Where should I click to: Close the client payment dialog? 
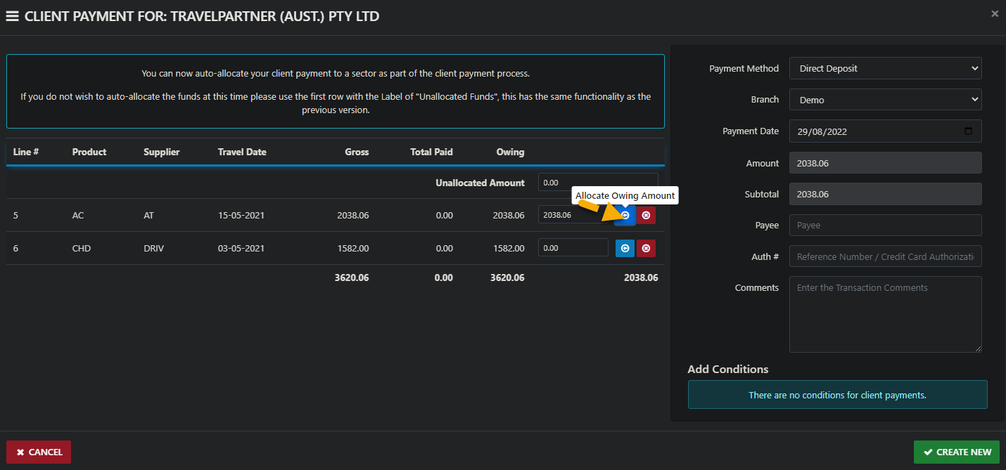pyautogui.click(x=995, y=13)
